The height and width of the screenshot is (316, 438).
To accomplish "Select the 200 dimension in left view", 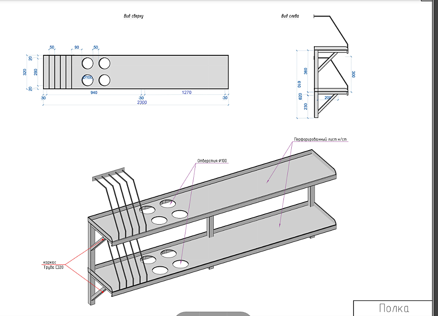I will 327,98.
